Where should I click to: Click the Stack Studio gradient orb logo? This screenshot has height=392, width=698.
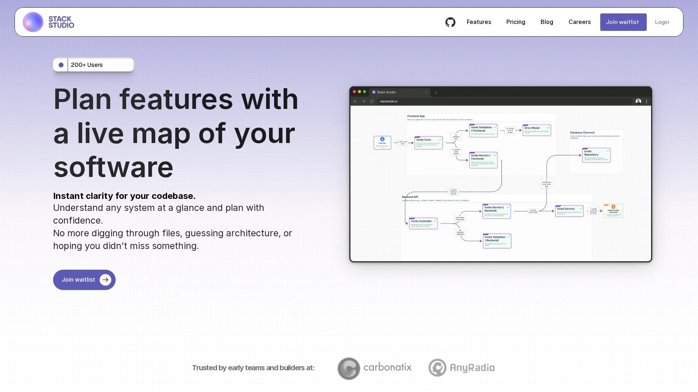click(33, 22)
